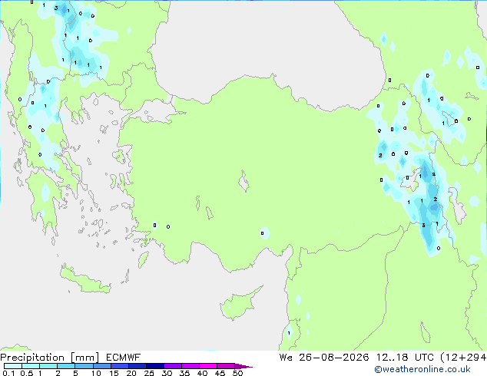Pick the 35–40 mm violet legend swatch
487x376 pixels.
pos(190,366)
